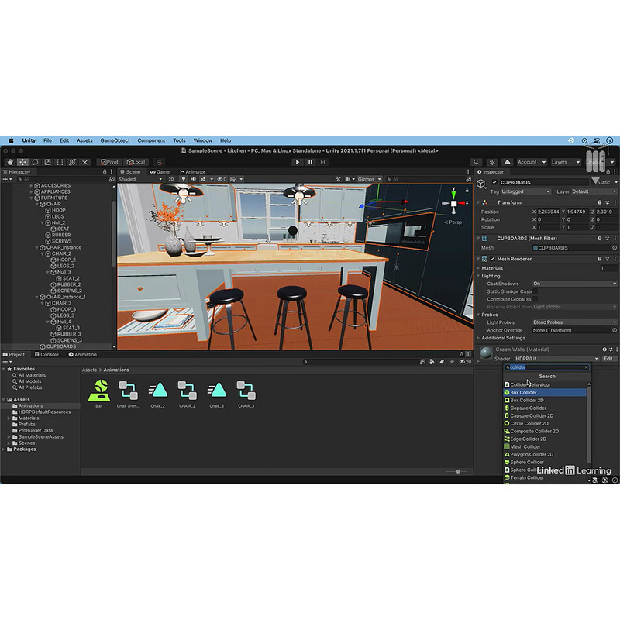Image resolution: width=620 pixels, height=620 pixels.
Task: Open the Layers dropdown in toolbar
Action: point(563,162)
